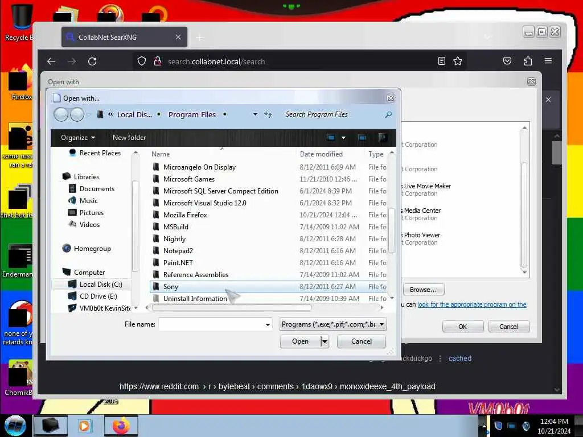The width and height of the screenshot is (583, 437).
Task: Open Firefox reader view icon
Action: (x=441, y=61)
